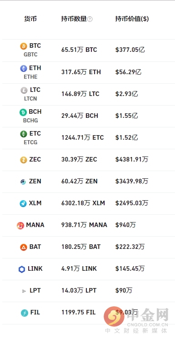175x339 pixels.
Task: Open the ETHE trust link
Action: (30, 77)
